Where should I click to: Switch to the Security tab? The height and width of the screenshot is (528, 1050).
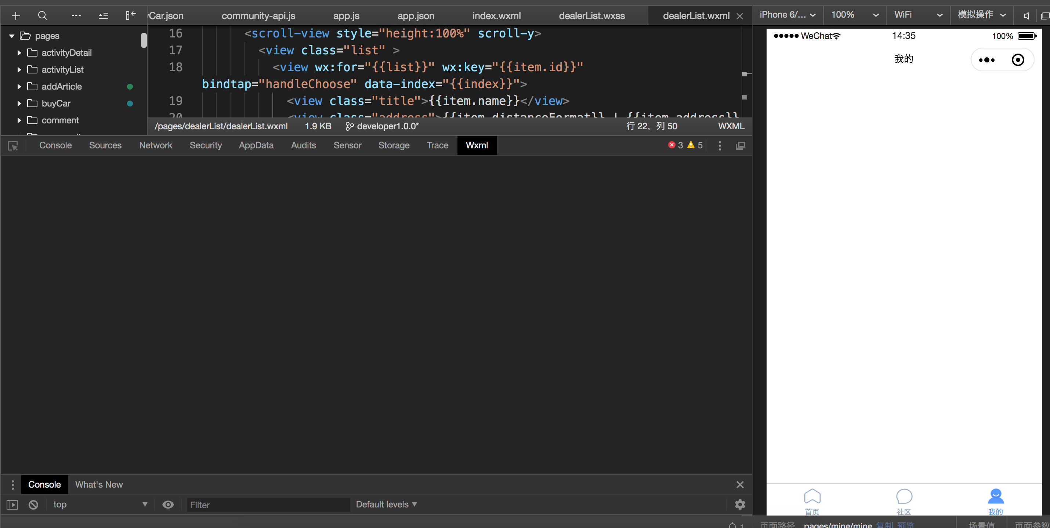click(x=206, y=145)
